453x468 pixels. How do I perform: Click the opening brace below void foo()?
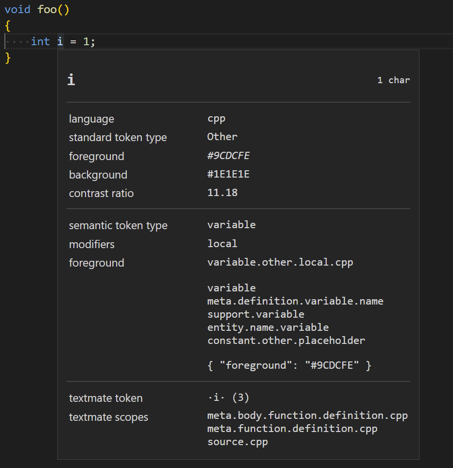coord(8,26)
